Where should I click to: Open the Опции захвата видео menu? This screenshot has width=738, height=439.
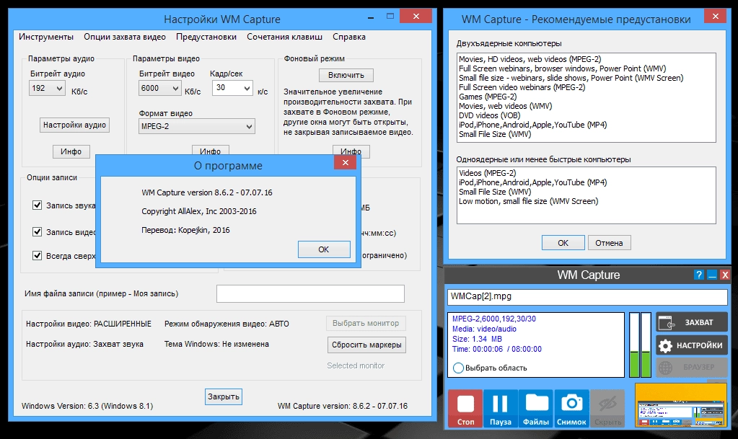125,37
